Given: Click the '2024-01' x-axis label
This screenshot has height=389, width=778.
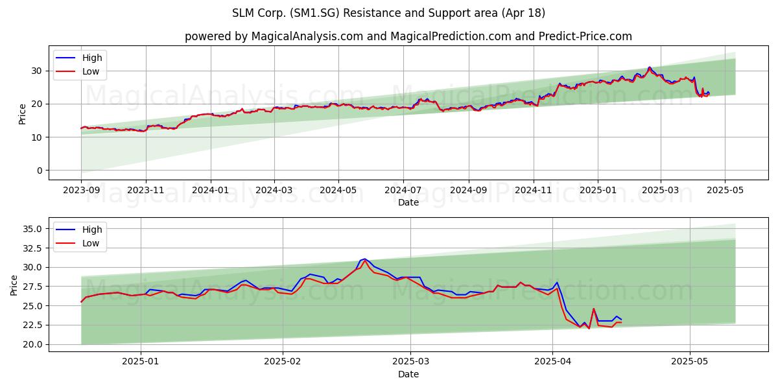Looking at the screenshot, I should 211,191.
